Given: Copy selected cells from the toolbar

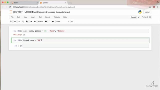Looking at the screenshot, I should [x=23, y=21].
